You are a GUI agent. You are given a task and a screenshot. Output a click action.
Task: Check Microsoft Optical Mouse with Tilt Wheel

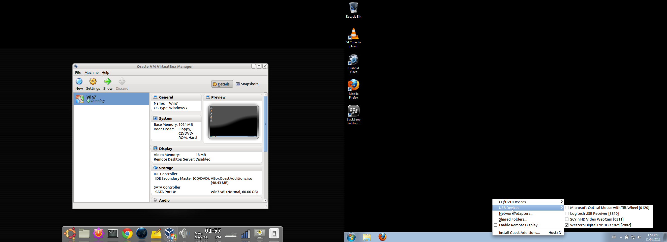click(567, 207)
